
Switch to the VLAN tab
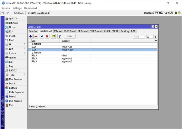coord(107,31)
